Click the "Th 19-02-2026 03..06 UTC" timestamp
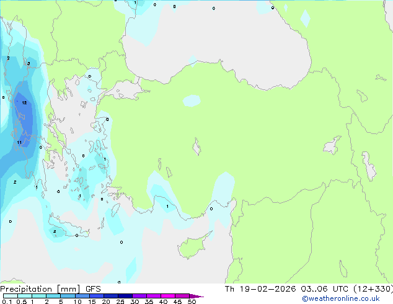The image size is (393, 304). coord(286,289)
